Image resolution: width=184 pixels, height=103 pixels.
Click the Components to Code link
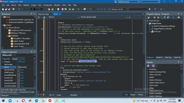click(26, 92)
